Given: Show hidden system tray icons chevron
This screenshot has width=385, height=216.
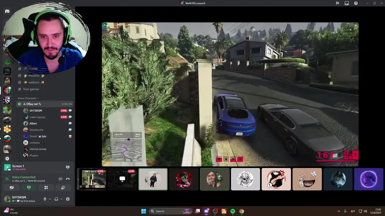Looking at the screenshot, I should coord(339,211).
